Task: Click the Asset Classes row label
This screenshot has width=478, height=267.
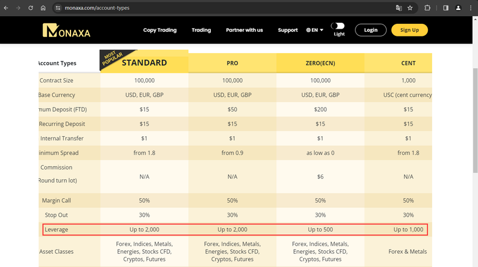Action: tap(56, 251)
